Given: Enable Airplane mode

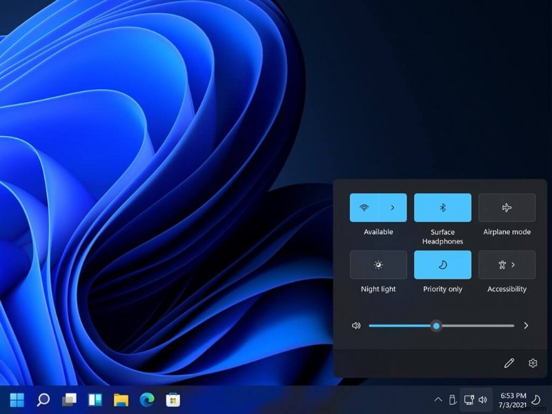Looking at the screenshot, I should click(506, 207).
